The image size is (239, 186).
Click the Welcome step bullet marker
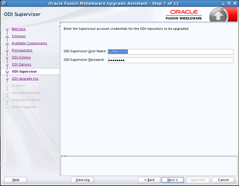coord(7,29)
